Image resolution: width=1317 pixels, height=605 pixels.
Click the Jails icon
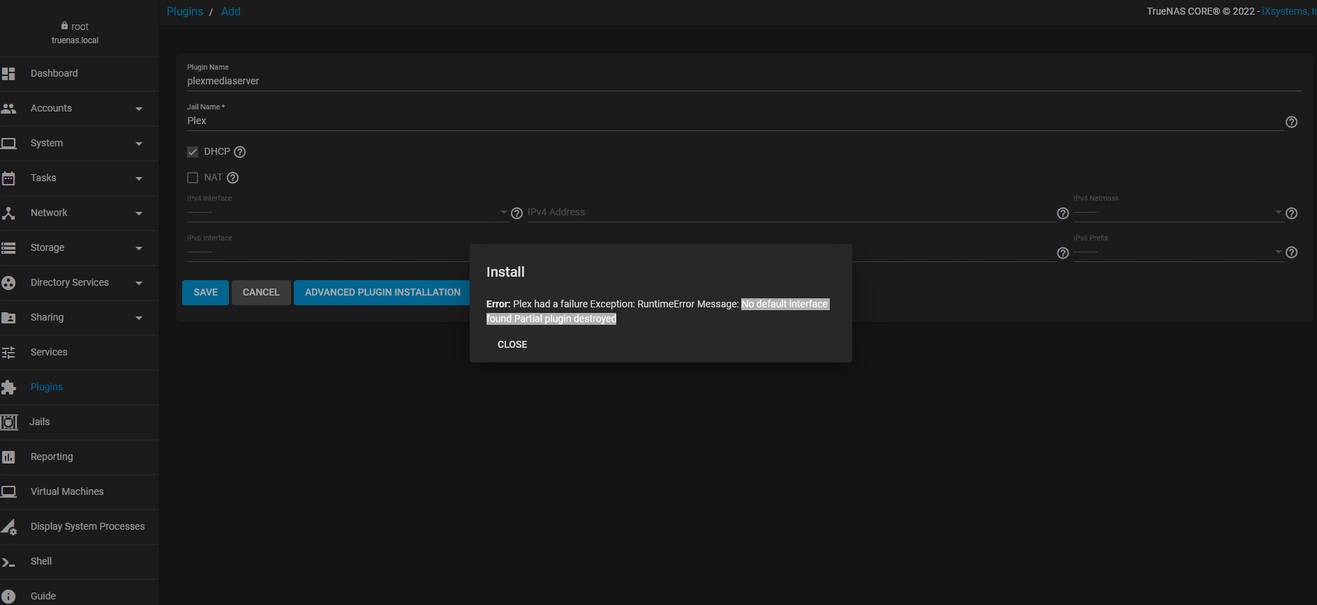(x=9, y=422)
